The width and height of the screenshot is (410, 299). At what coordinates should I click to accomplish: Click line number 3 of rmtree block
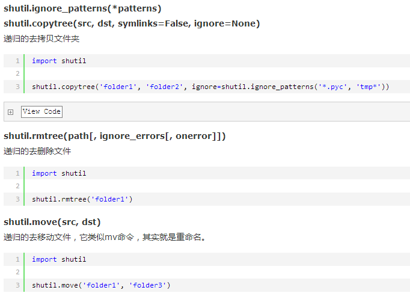click(x=17, y=199)
